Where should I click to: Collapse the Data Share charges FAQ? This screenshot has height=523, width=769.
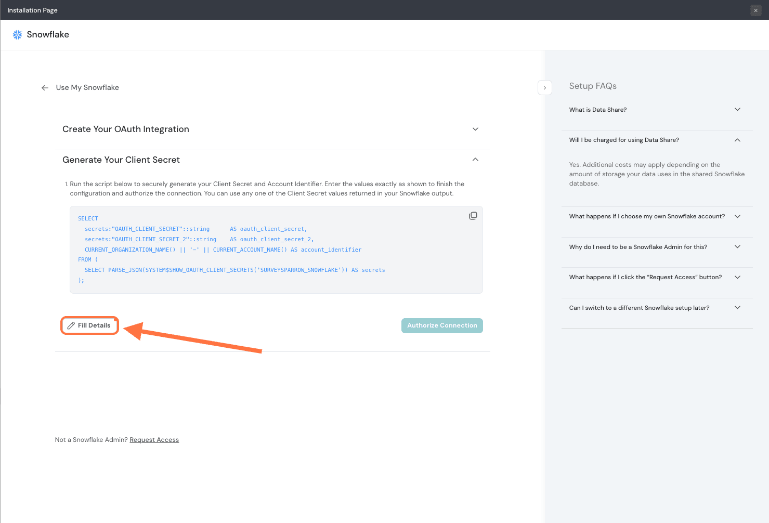coord(737,140)
